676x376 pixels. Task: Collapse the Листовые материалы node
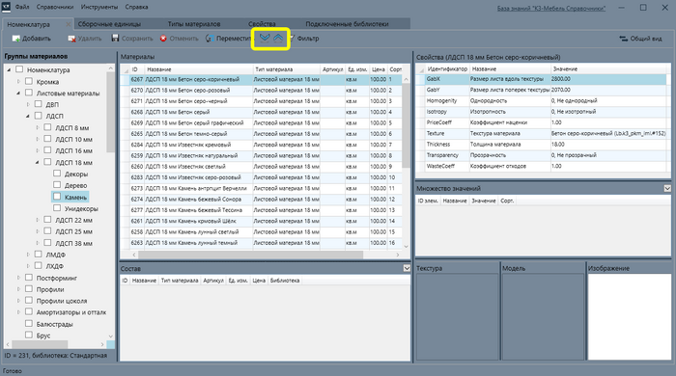(18, 93)
